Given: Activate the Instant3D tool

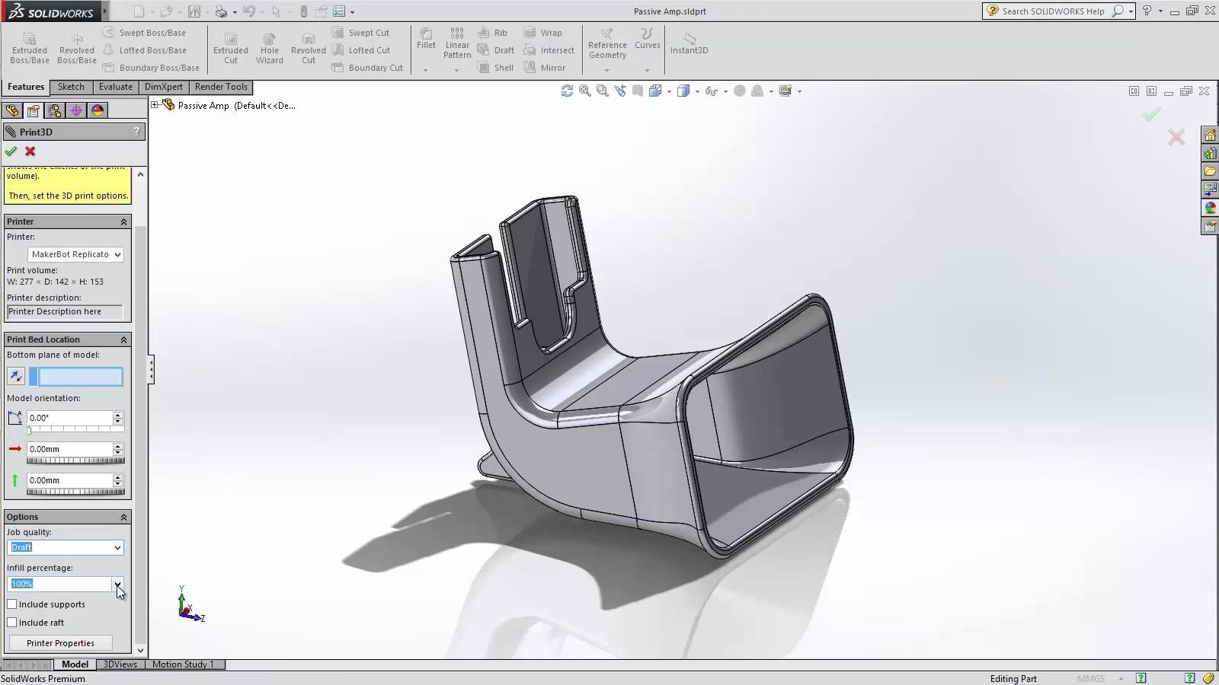Looking at the screenshot, I should point(689,43).
